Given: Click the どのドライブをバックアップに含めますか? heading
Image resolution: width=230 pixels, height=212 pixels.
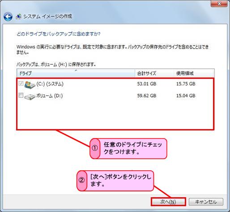Looking at the screenshot, I should pyautogui.click(x=59, y=34).
